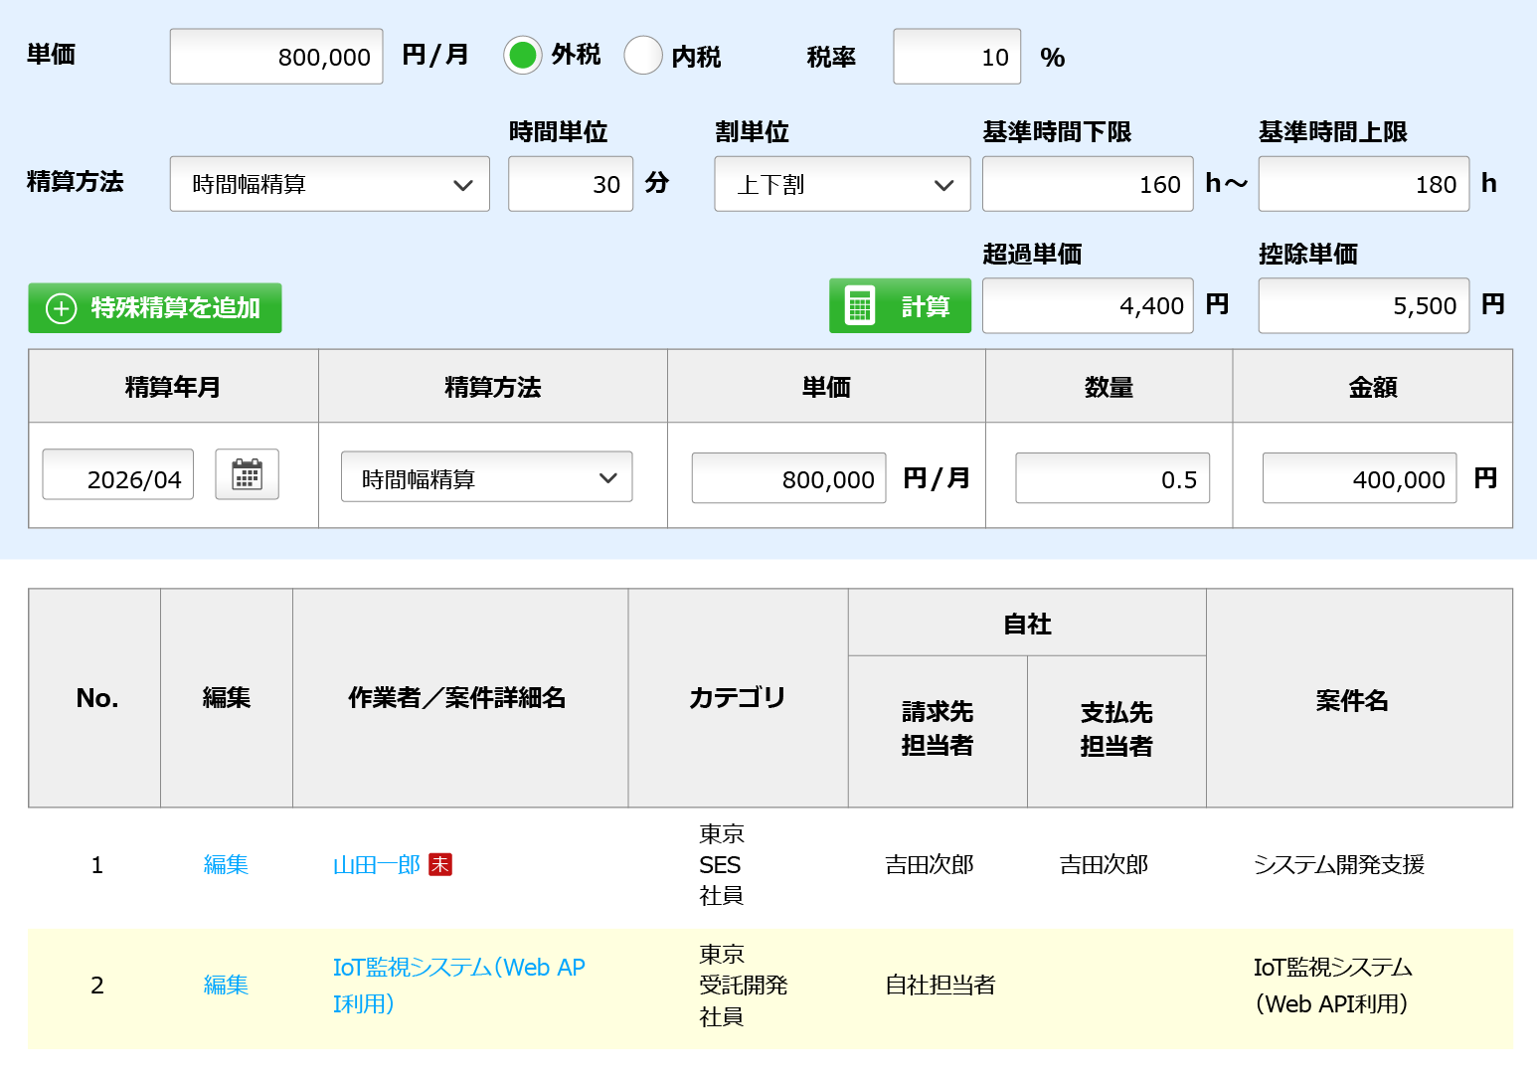Click the 基準時間上限 180 field
This screenshot has height=1079, width=1537.
click(x=1363, y=184)
